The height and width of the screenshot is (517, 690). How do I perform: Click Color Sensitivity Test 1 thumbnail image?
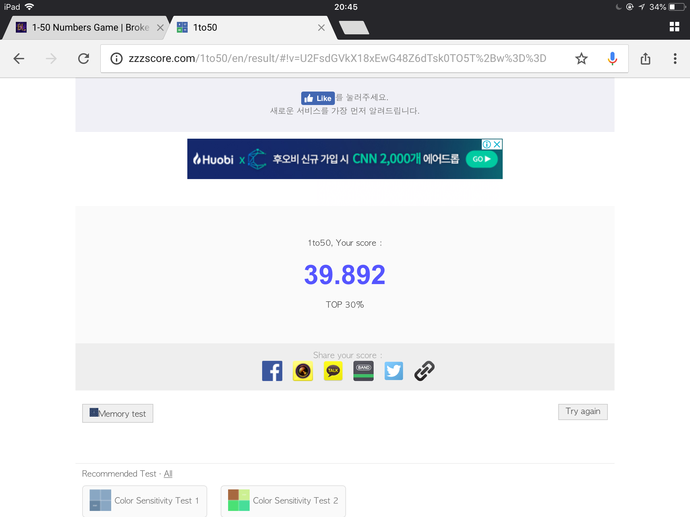[x=100, y=500]
